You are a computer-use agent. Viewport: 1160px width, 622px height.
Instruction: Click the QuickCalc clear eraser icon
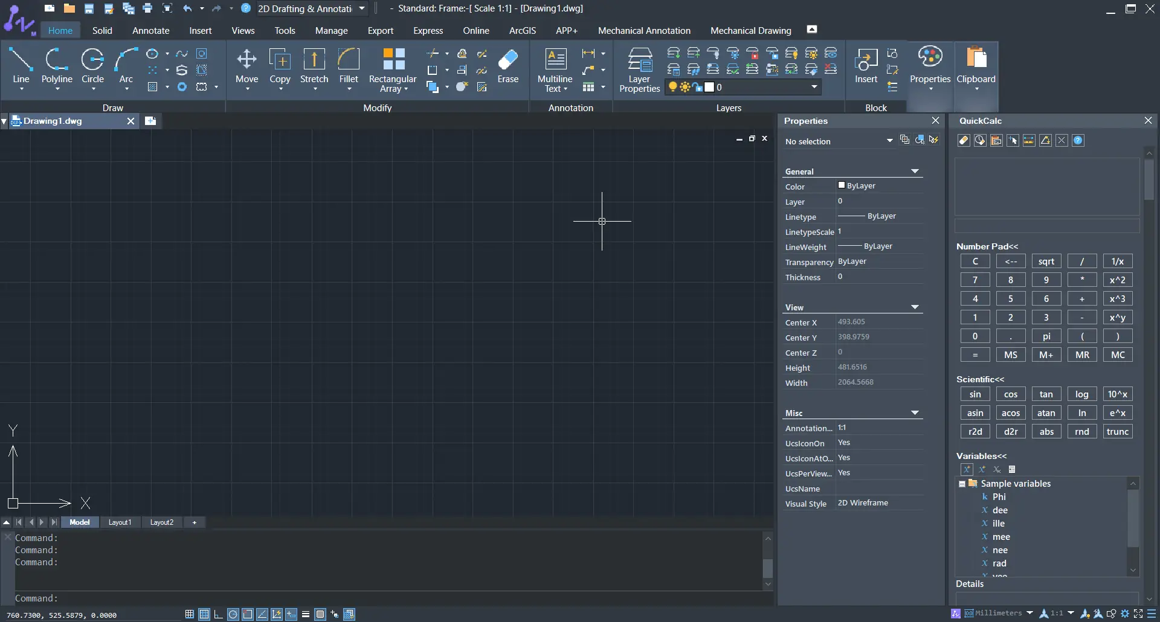pyautogui.click(x=964, y=141)
